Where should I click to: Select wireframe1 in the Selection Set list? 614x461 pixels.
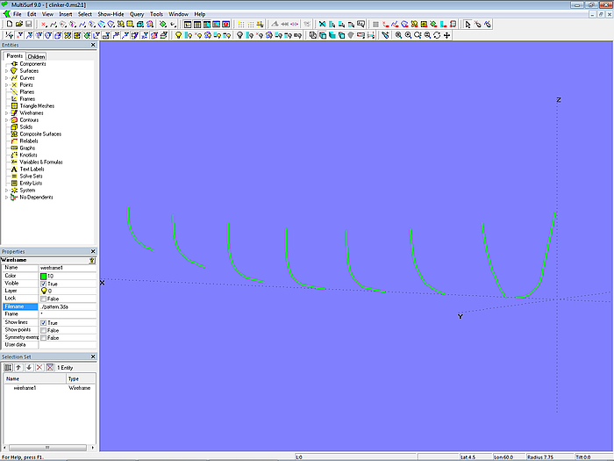click(x=24, y=387)
